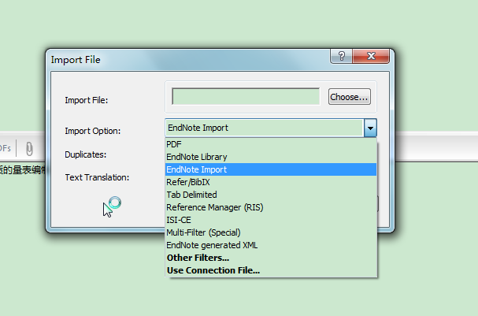Select PDF from the import options

(x=271, y=144)
